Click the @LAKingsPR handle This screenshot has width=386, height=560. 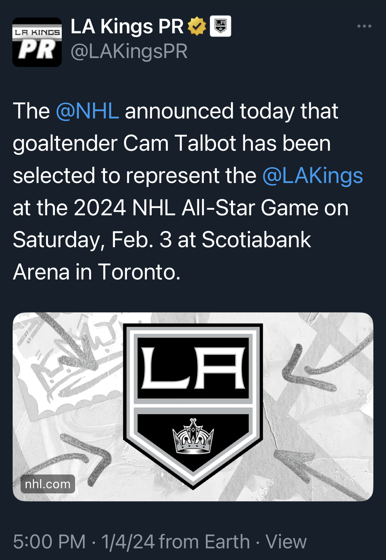(x=129, y=52)
